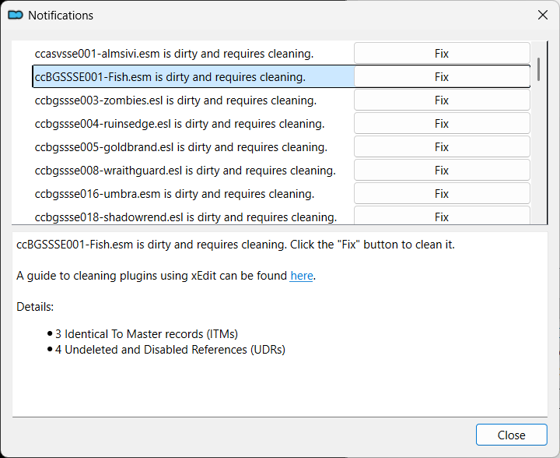Click Fix for ccbgssse005-goldbrand.esl
560x458 pixels.
442,147
